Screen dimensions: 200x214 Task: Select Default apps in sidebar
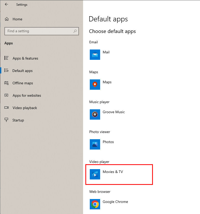click(23, 71)
